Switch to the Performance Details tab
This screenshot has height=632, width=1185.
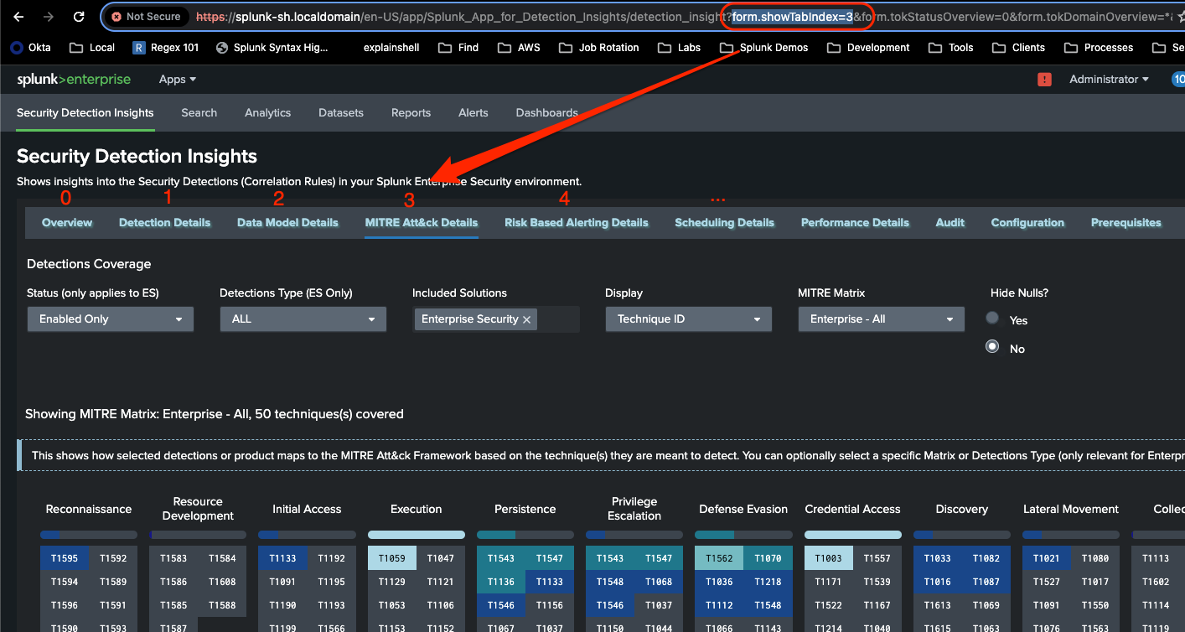click(855, 223)
